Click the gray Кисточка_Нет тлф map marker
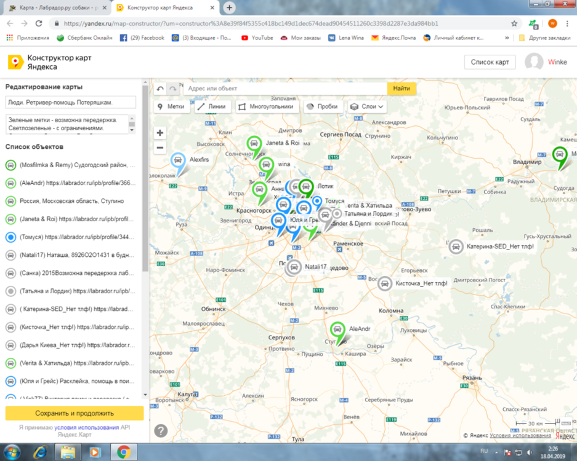577x461 pixels. tap(385, 283)
